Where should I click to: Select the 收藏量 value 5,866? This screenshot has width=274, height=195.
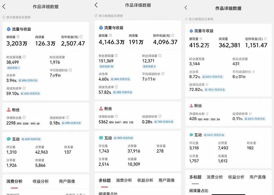point(40,165)
